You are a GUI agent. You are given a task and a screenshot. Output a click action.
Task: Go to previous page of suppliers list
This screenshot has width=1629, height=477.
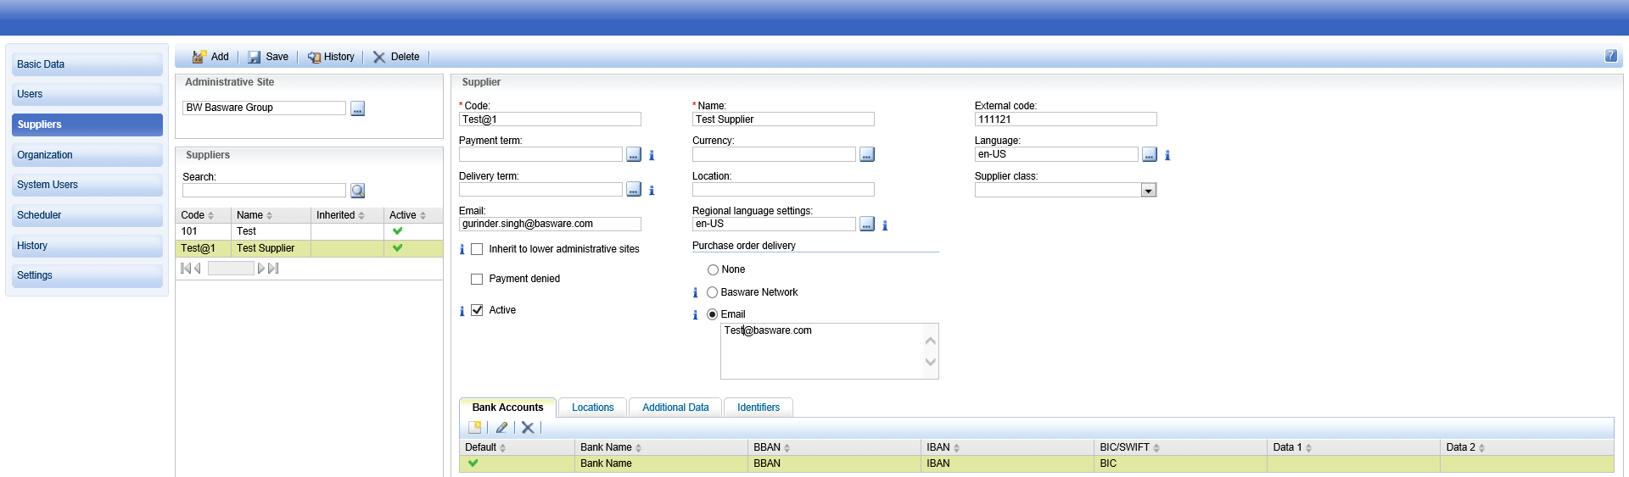[x=198, y=268]
